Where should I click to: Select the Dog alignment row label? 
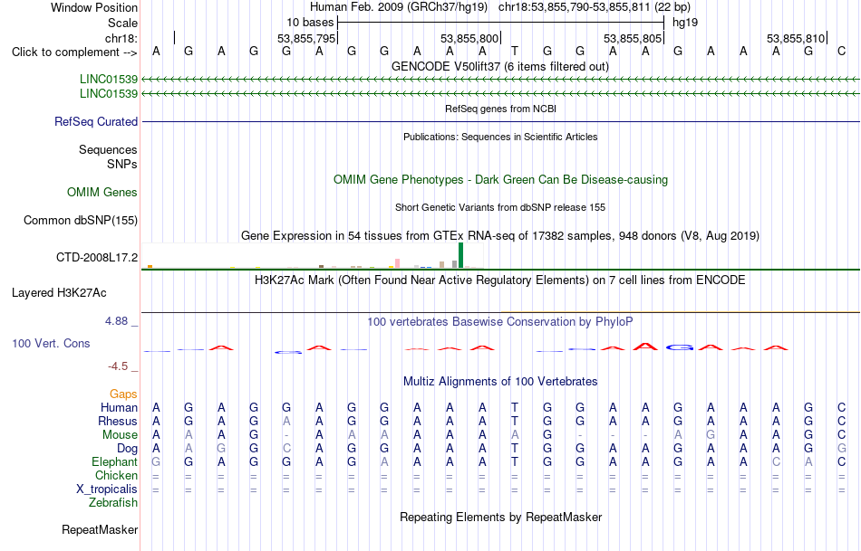point(128,449)
